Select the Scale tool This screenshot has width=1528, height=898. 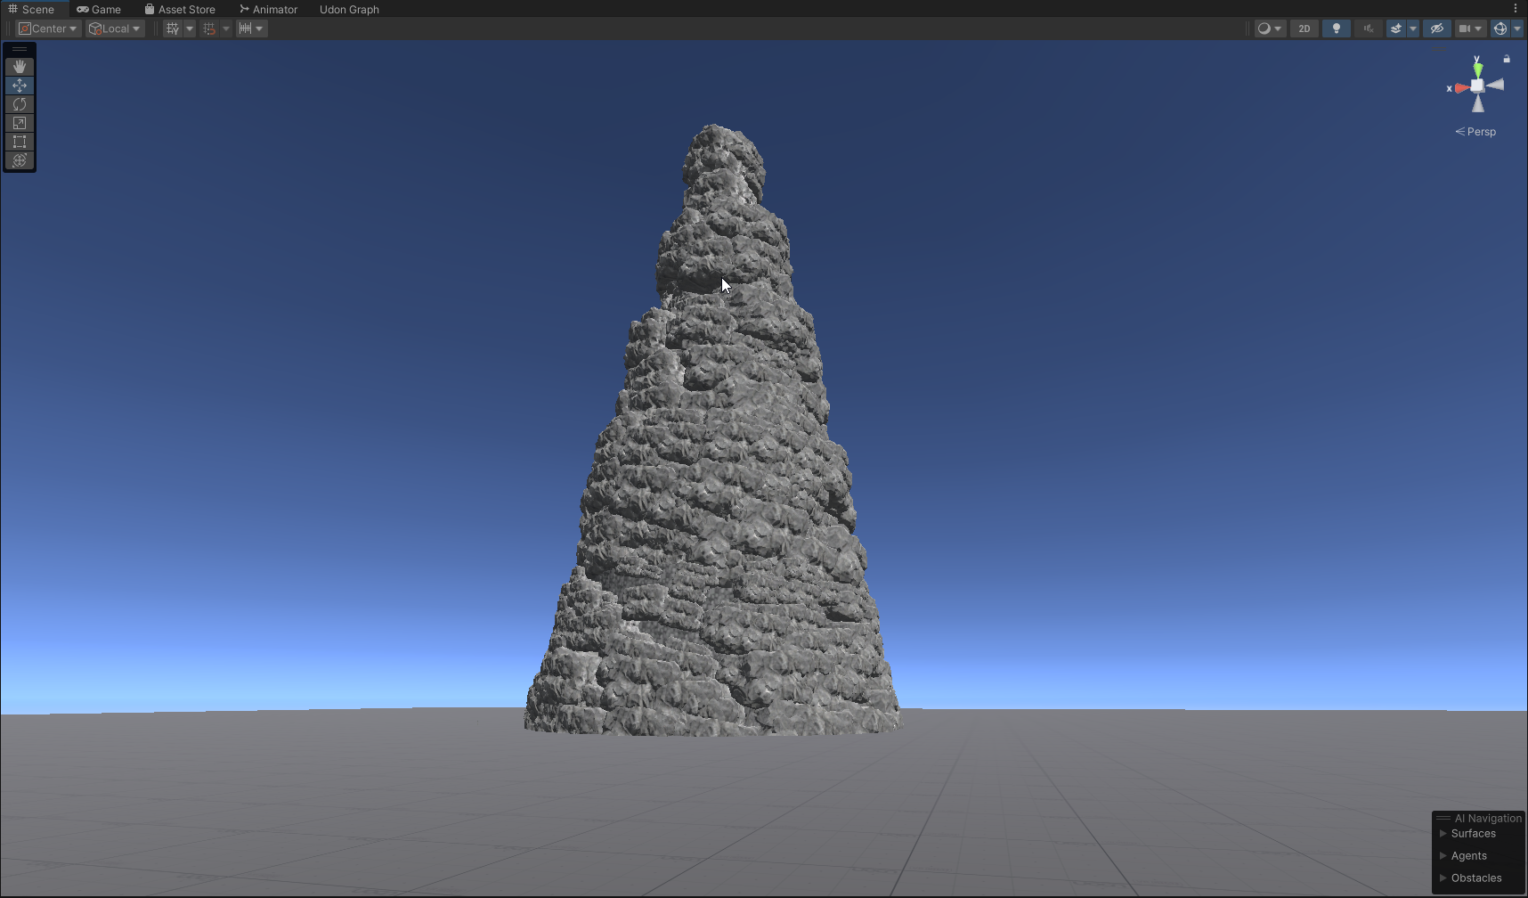pyautogui.click(x=20, y=123)
